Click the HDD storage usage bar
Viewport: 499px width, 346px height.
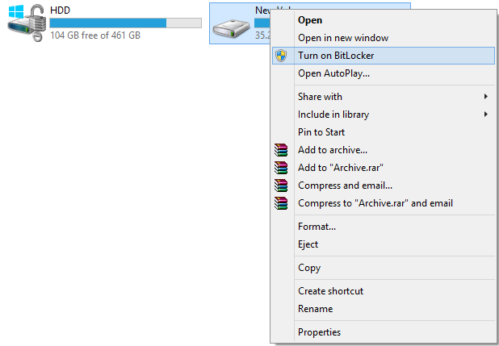(125, 23)
